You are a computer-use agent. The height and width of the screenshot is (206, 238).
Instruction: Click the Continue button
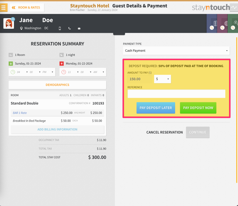coord(198,132)
